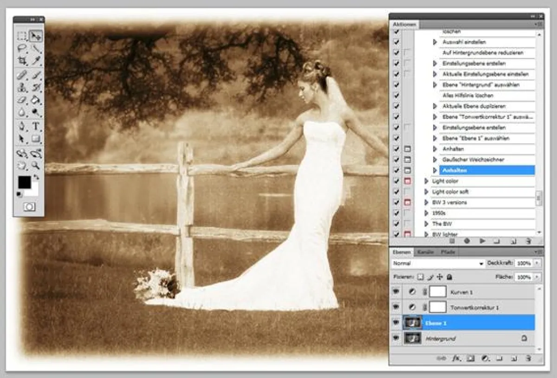
Task: Expand the BW 3 versions action
Action: pyautogui.click(x=426, y=202)
